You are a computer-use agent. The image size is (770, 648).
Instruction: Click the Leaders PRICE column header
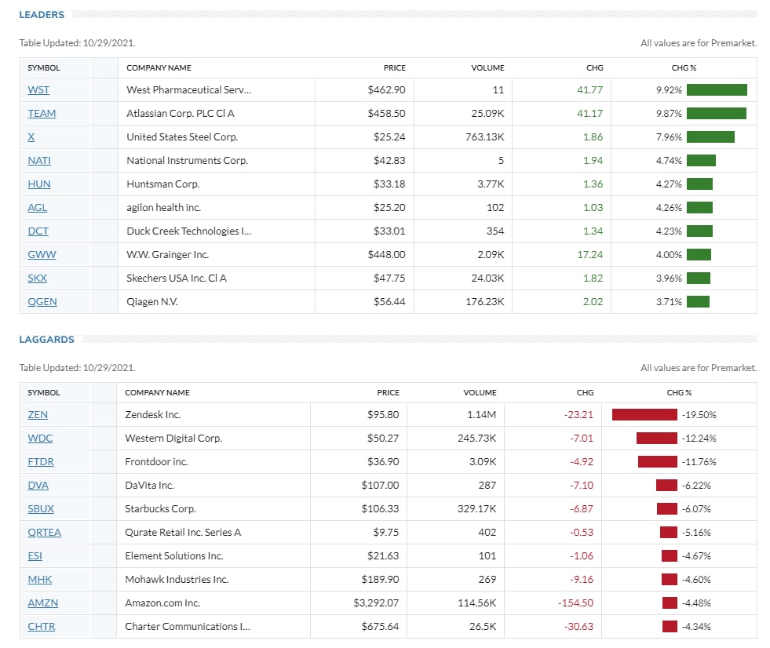(x=394, y=67)
